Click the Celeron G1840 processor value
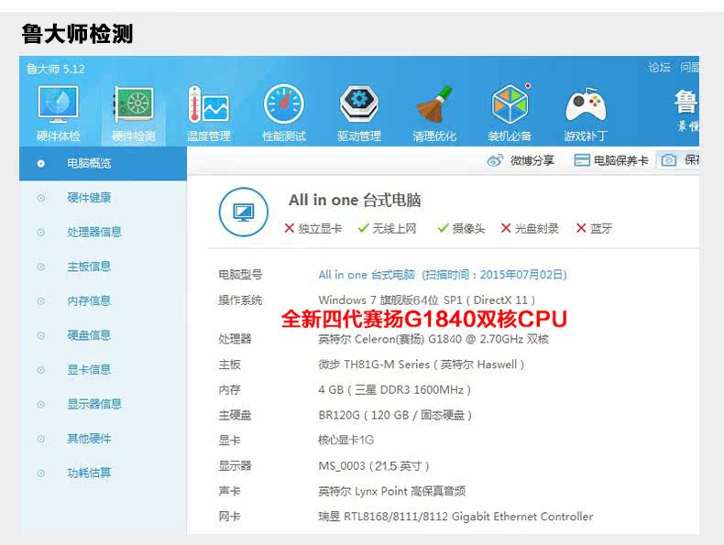 [x=433, y=339]
